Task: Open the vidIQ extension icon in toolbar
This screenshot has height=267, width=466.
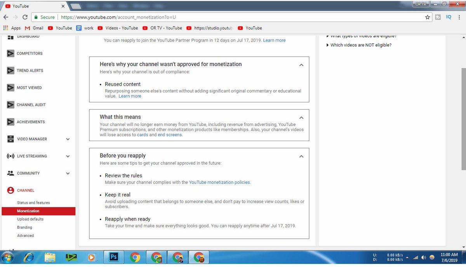Action: pyautogui.click(x=449, y=17)
